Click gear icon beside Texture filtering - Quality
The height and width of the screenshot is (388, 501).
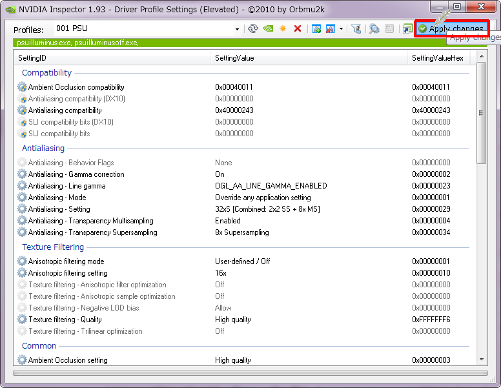[x=22, y=320]
